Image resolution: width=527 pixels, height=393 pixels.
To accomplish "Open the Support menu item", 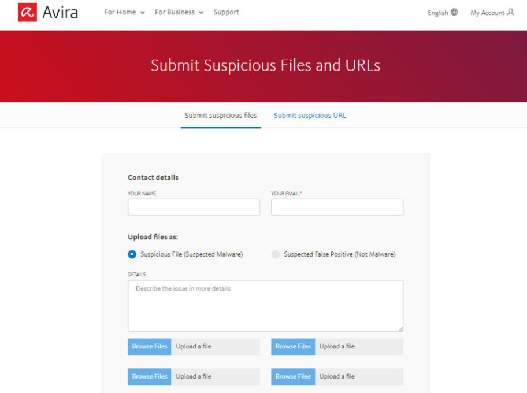I will pos(226,12).
